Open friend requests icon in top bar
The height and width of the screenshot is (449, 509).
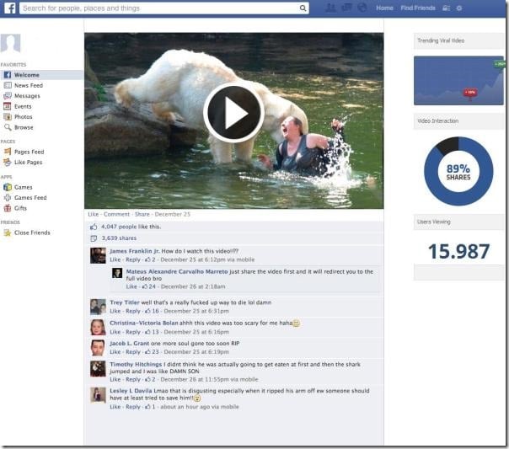click(x=331, y=8)
